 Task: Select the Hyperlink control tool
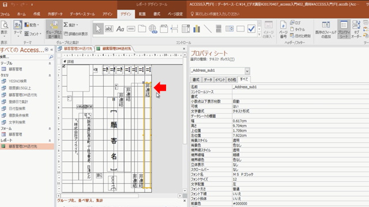click(x=153, y=29)
